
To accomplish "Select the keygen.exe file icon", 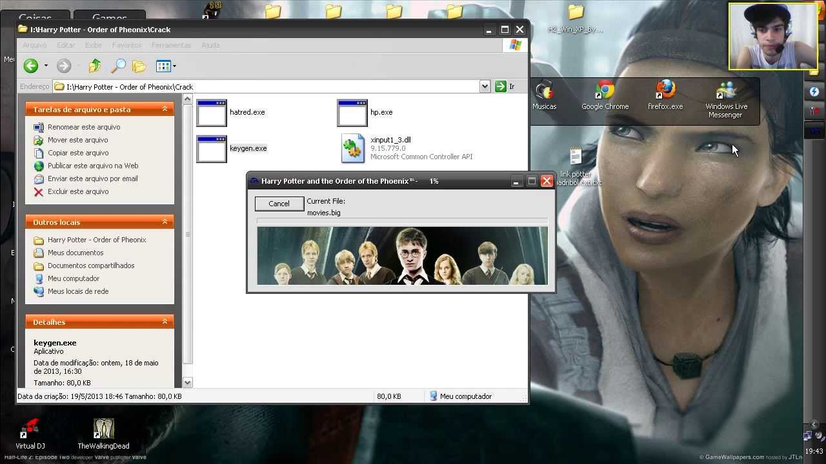I will pyautogui.click(x=212, y=149).
